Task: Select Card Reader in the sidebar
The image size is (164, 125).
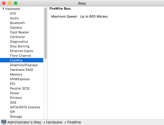Action: pyautogui.click(x=19, y=32)
